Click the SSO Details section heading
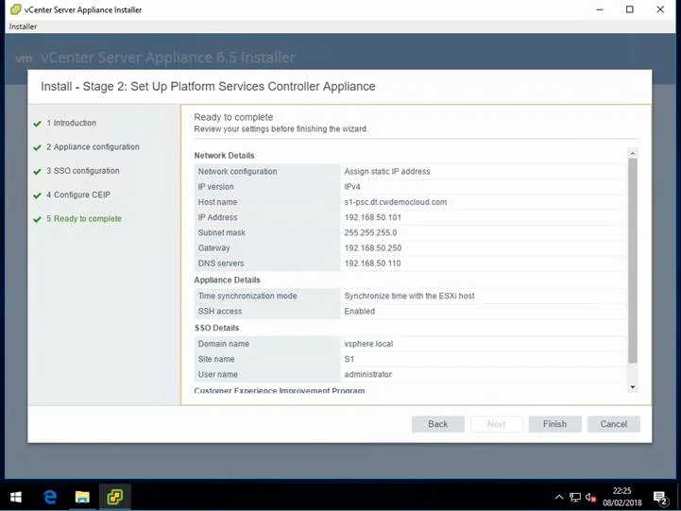The image size is (681, 511). [x=216, y=328]
